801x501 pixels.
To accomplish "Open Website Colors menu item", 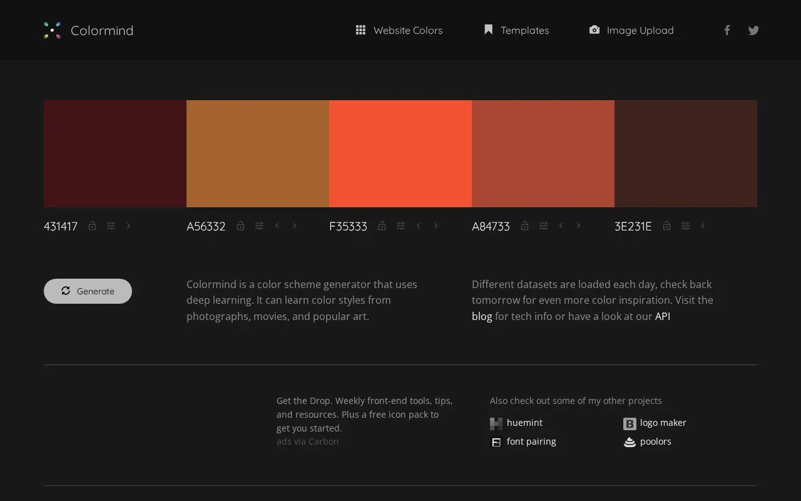I will (399, 30).
